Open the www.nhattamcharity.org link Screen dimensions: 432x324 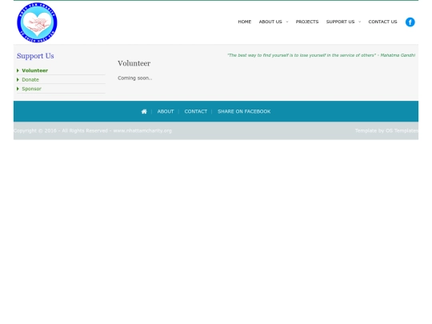click(x=142, y=131)
